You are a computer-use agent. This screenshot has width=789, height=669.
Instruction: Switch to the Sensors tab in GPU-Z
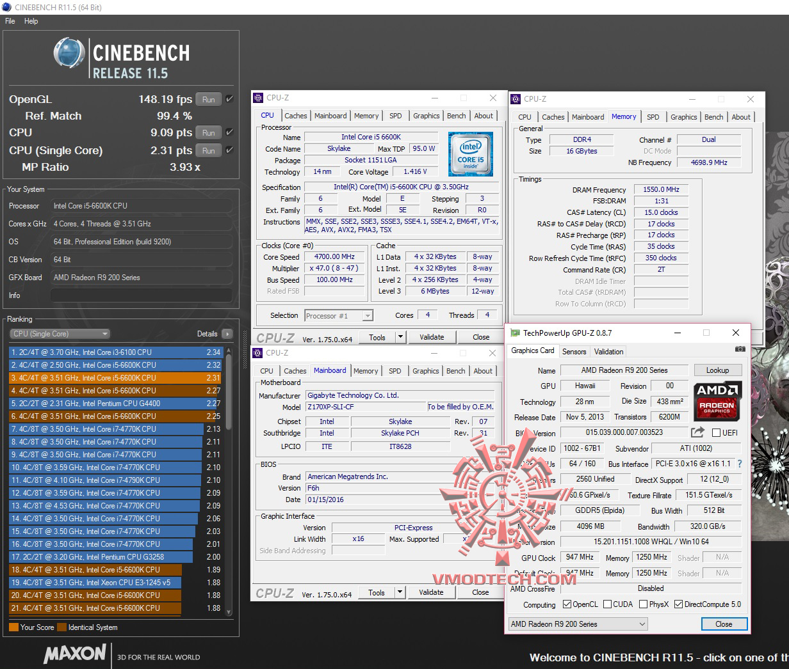tap(574, 352)
